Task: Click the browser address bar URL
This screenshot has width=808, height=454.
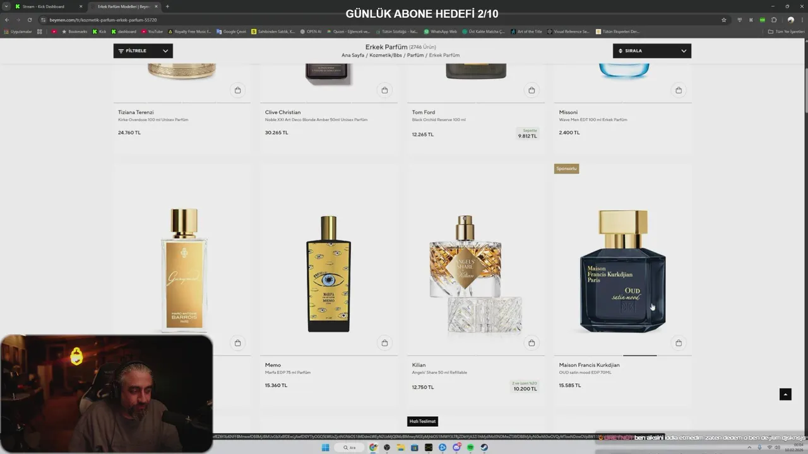Action: tap(104, 20)
